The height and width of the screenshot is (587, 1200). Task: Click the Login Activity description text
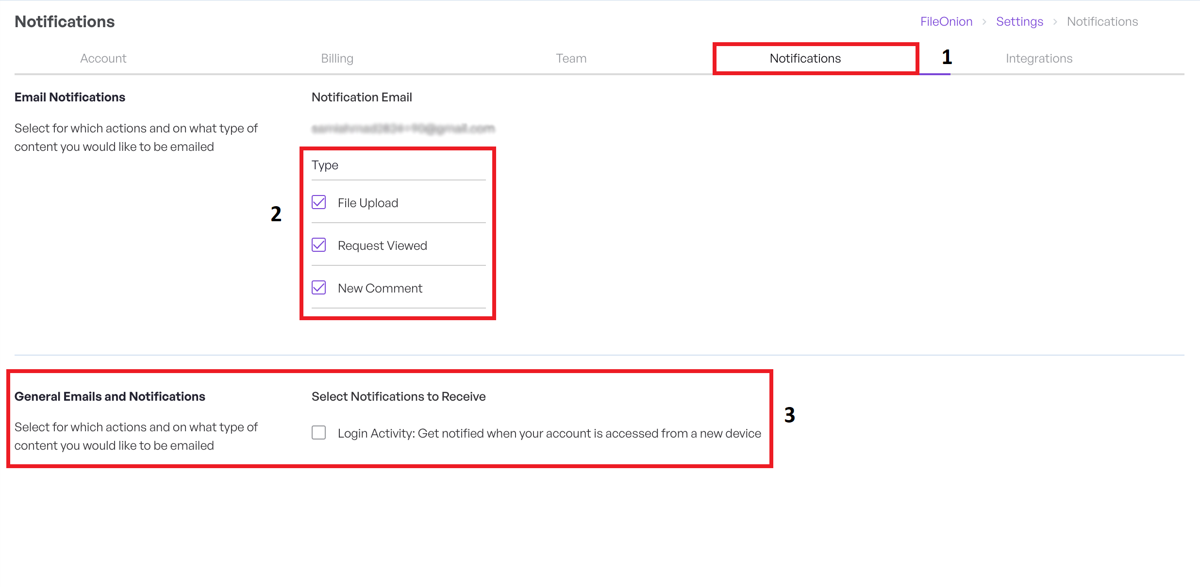[x=549, y=433]
